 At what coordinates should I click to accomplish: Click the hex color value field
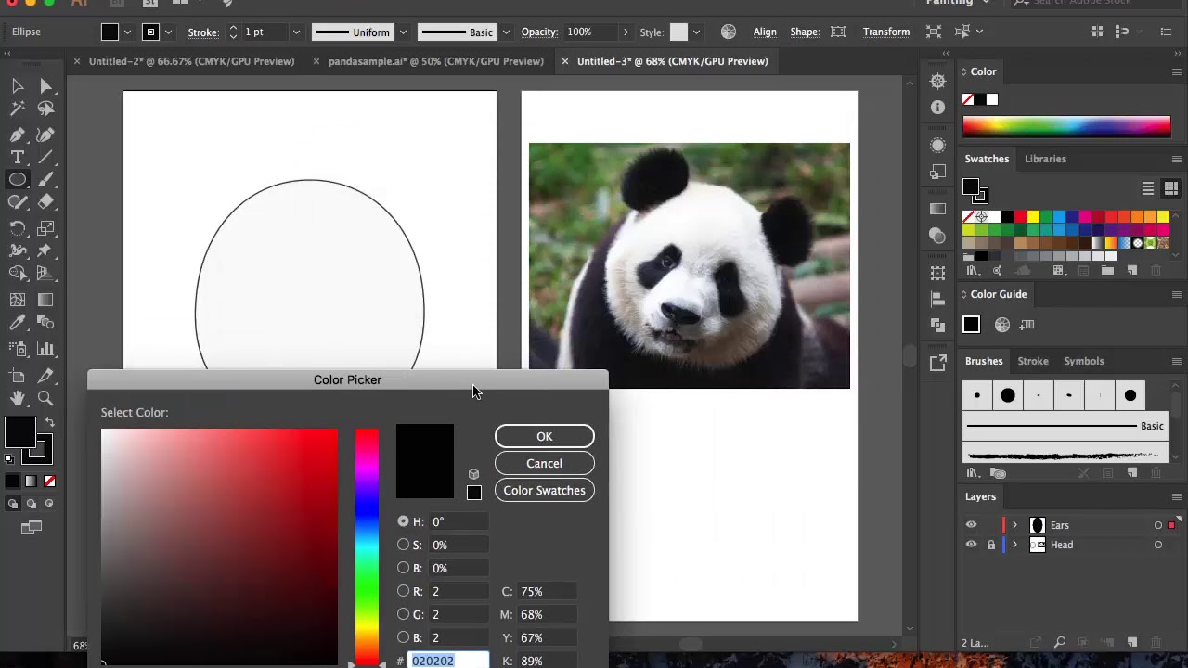pyautogui.click(x=450, y=661)
